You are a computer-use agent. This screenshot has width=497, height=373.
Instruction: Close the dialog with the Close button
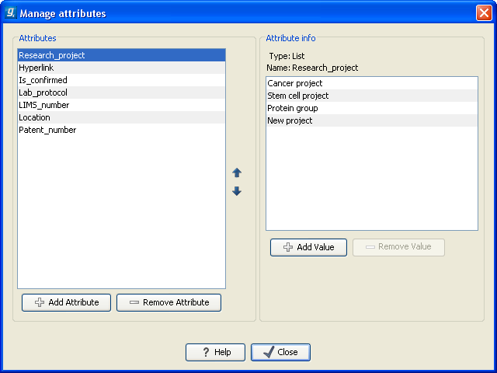coord(280,352)
